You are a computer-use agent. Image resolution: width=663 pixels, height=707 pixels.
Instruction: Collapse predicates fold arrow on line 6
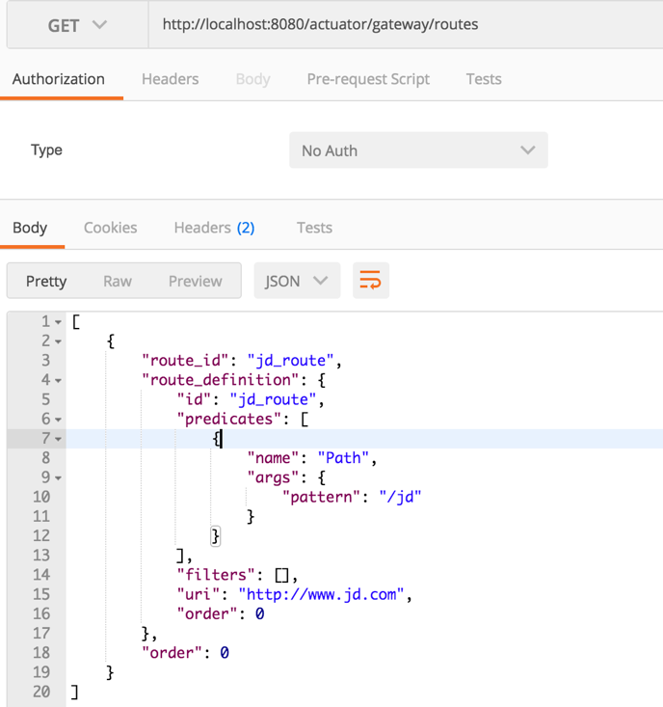click(x=58, y=420)
